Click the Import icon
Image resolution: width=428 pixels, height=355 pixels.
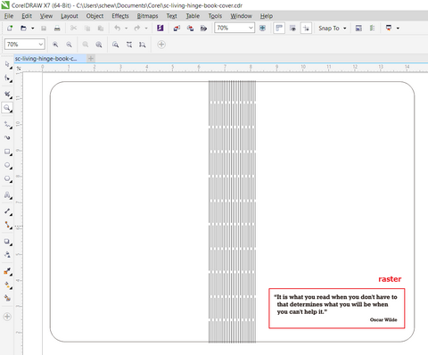tap(177, 29)
